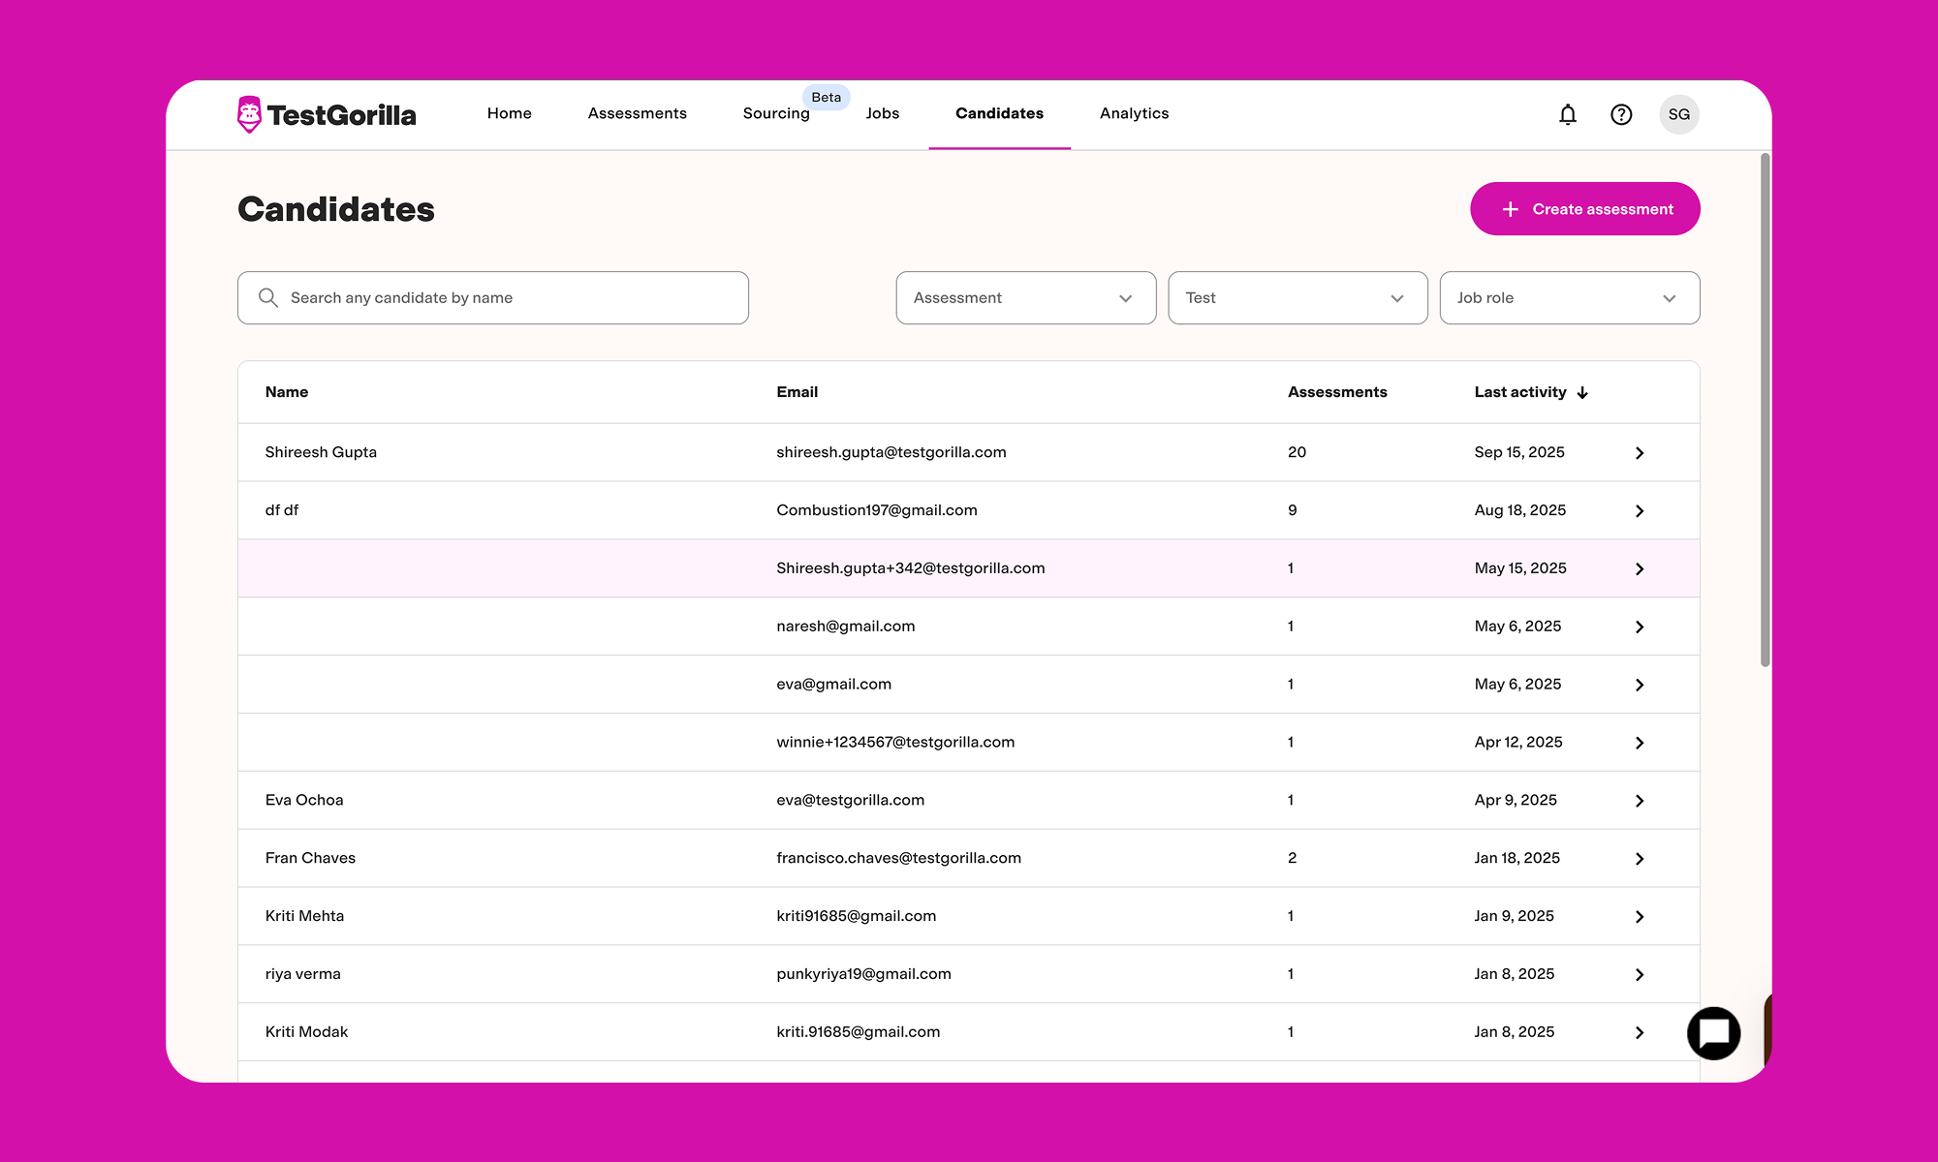
Task: Click the TestGorilla logo
Action: pyautogui.click(x=327, y=114)
